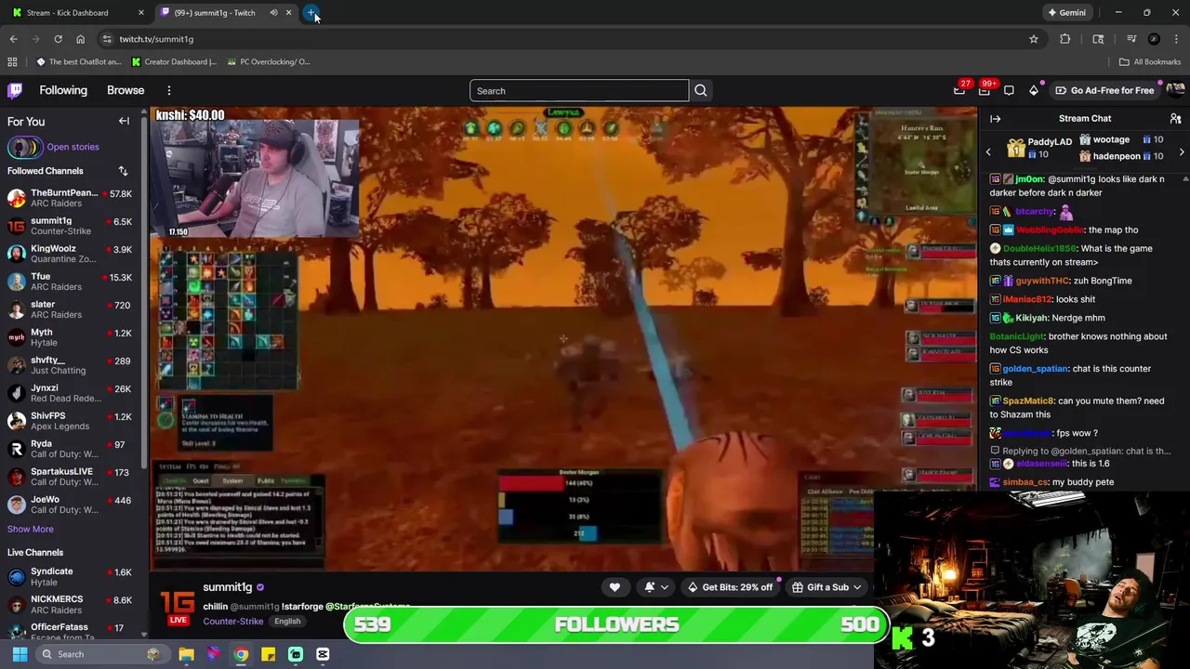
Task: Sort Followed Channels with the arrows icon
Action: point(123,171)
